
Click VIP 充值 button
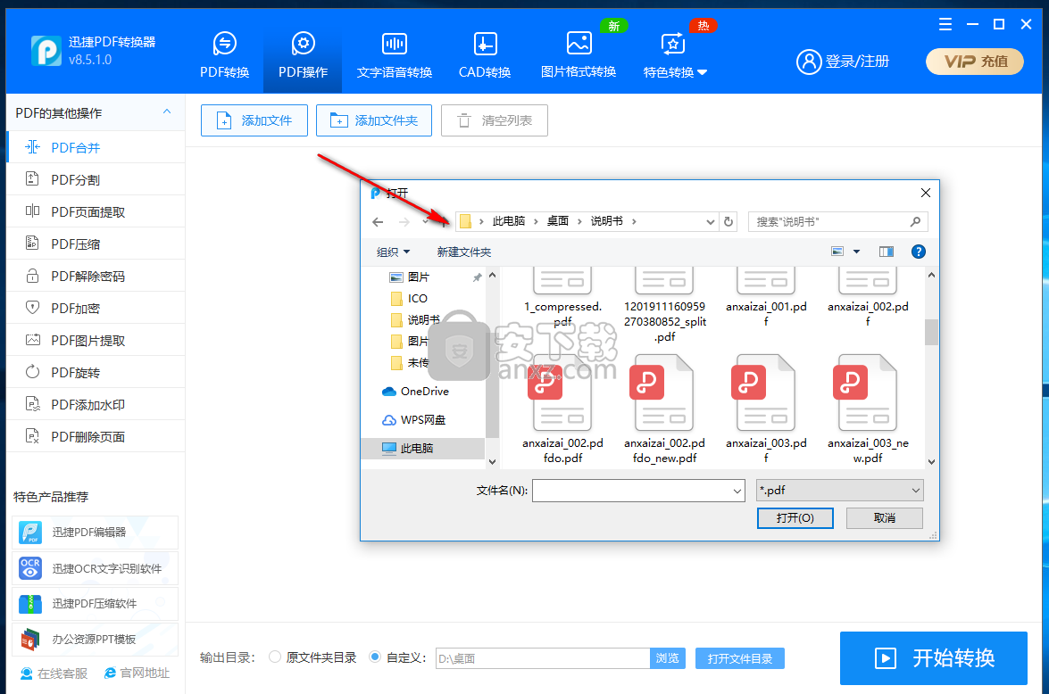975,62
